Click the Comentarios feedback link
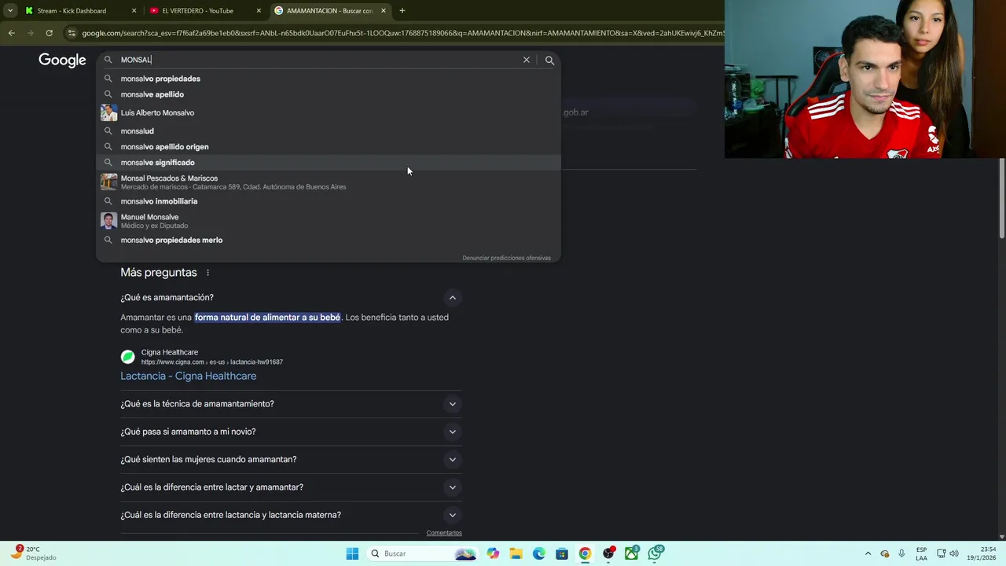 tap(444, 533)
